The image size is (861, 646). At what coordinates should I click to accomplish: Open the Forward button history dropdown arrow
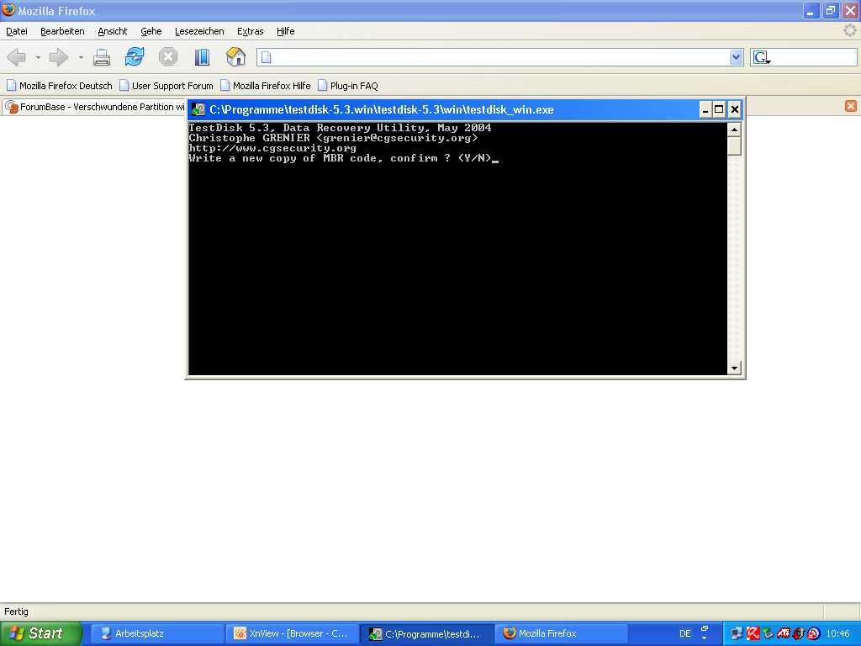tap(81, 58)
